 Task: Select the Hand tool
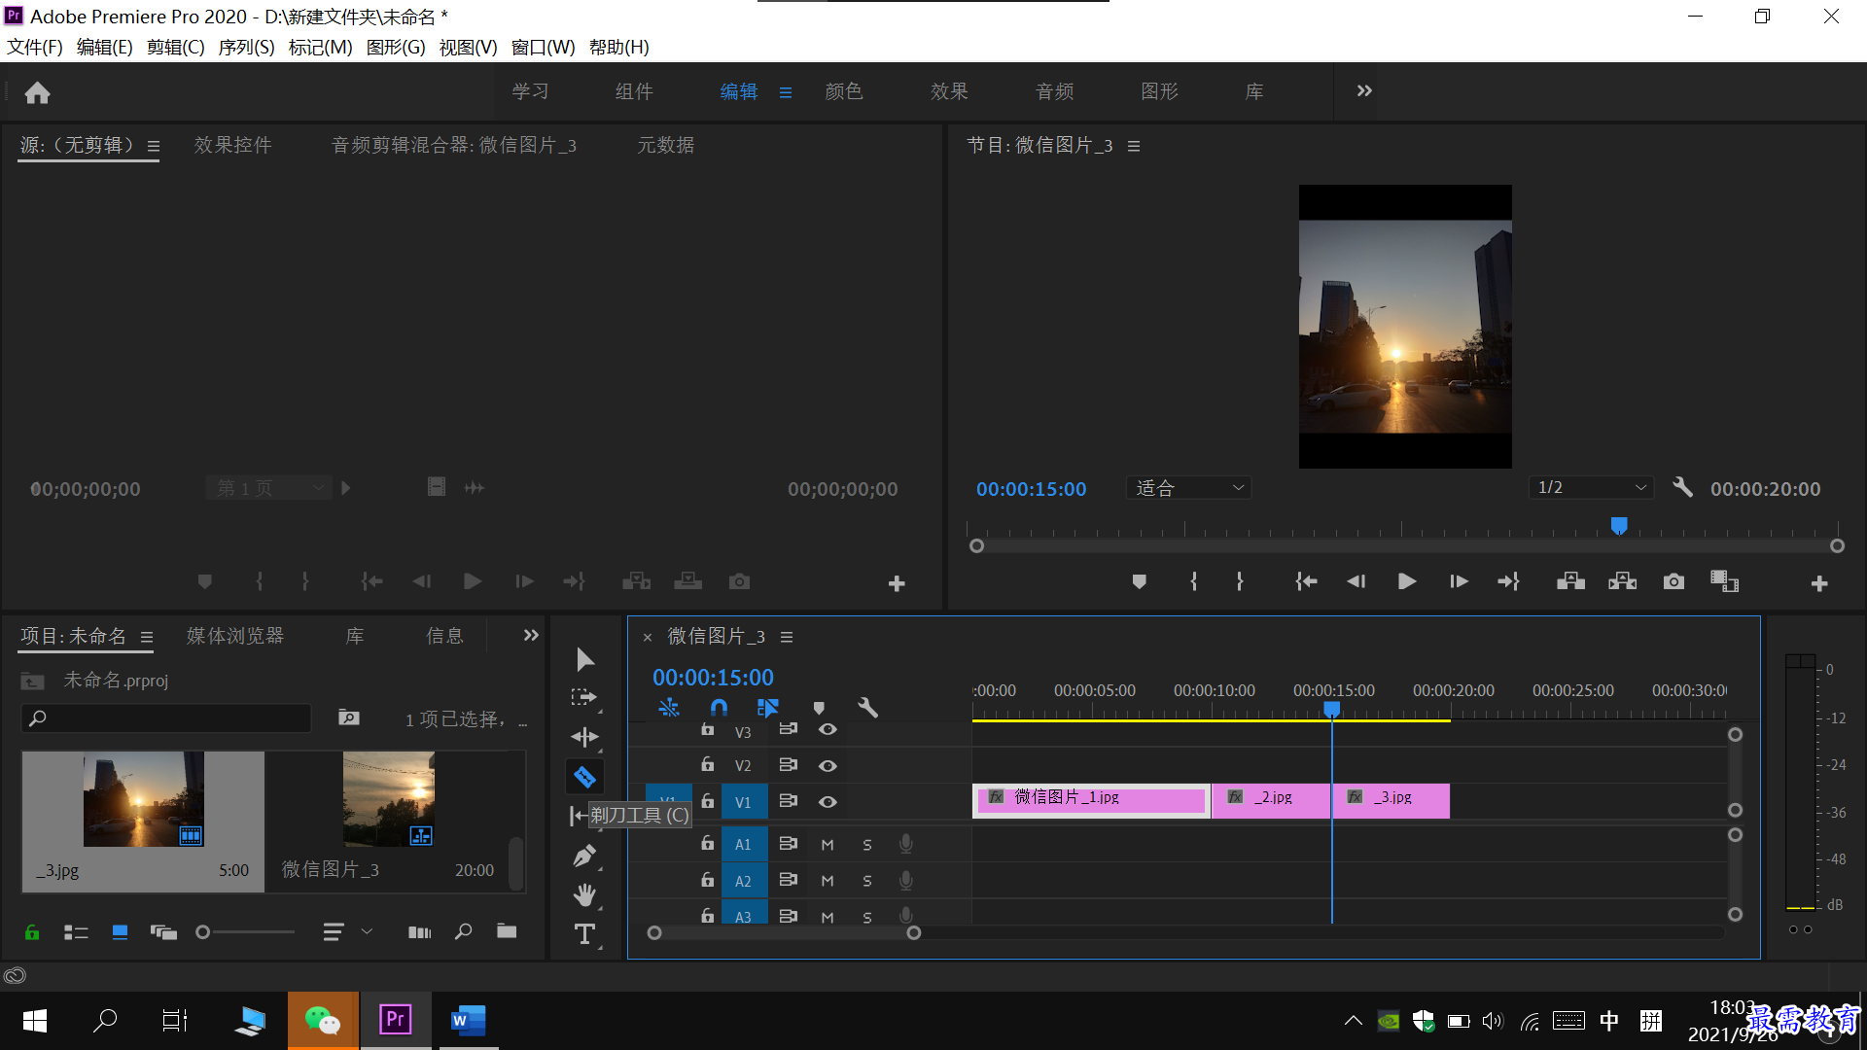[584, 894]
